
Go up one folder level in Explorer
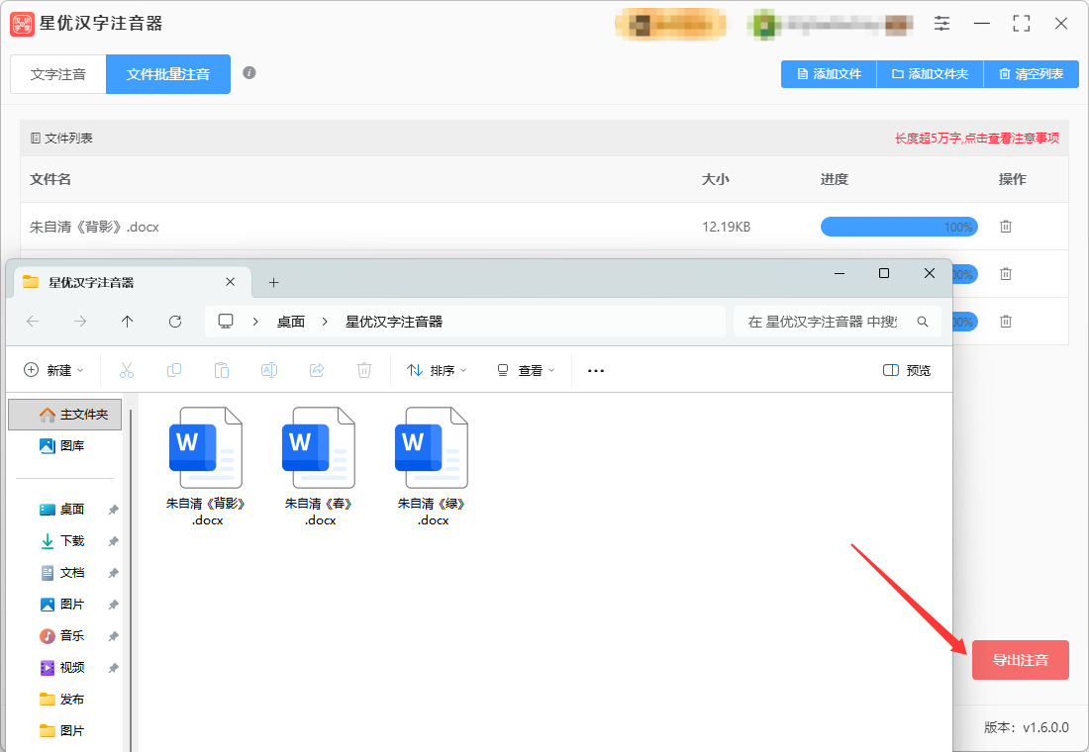(x=127, y=322)
